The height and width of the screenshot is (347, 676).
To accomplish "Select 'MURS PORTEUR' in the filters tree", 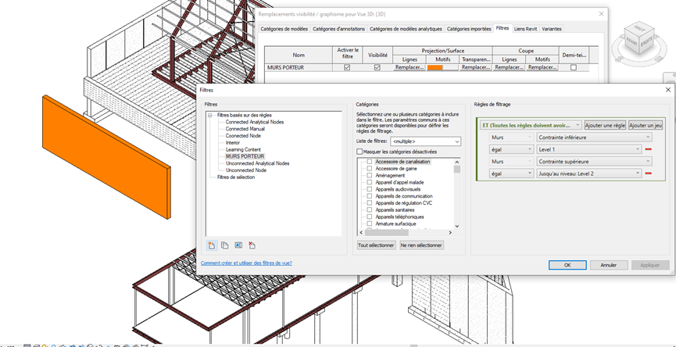I will 245,156.
